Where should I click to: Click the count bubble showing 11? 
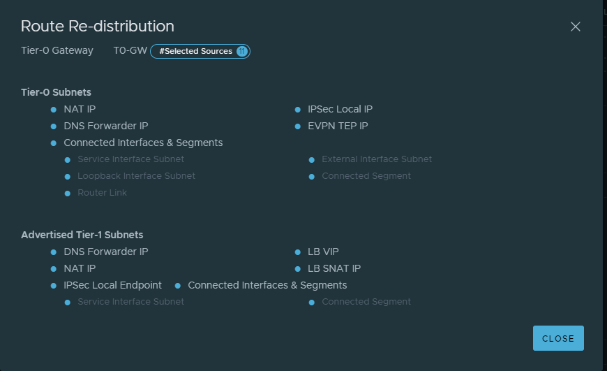pos(242,51)
